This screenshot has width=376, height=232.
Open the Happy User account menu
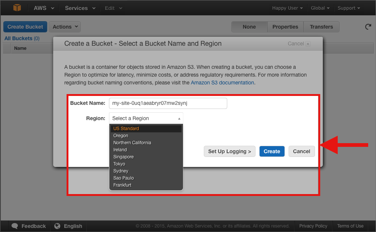(x=287, y=8)
